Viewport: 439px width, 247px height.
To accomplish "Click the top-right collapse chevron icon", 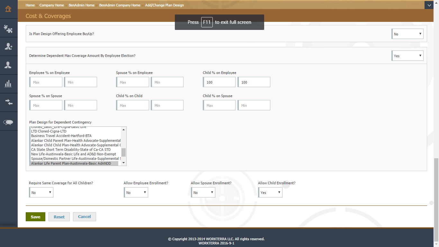I will click(x=429, y=5).
